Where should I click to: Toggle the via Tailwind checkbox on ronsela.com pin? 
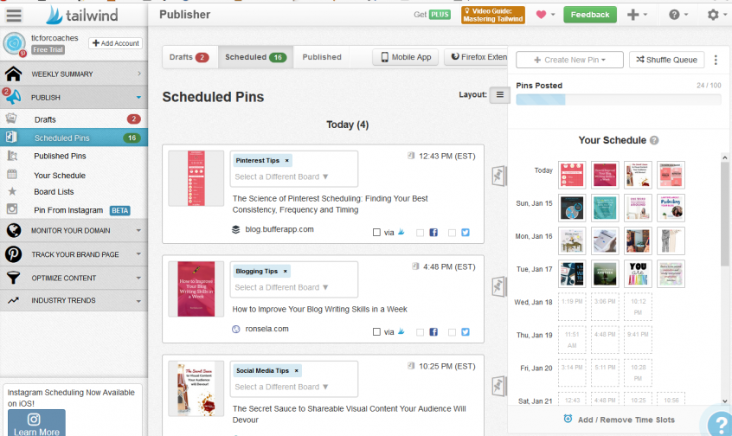click(376, 332)
